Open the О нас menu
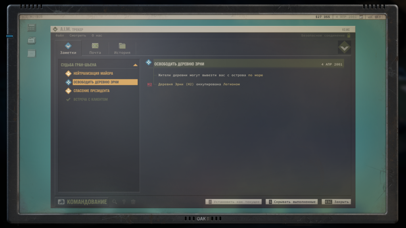406x228 pixels. 97,35
